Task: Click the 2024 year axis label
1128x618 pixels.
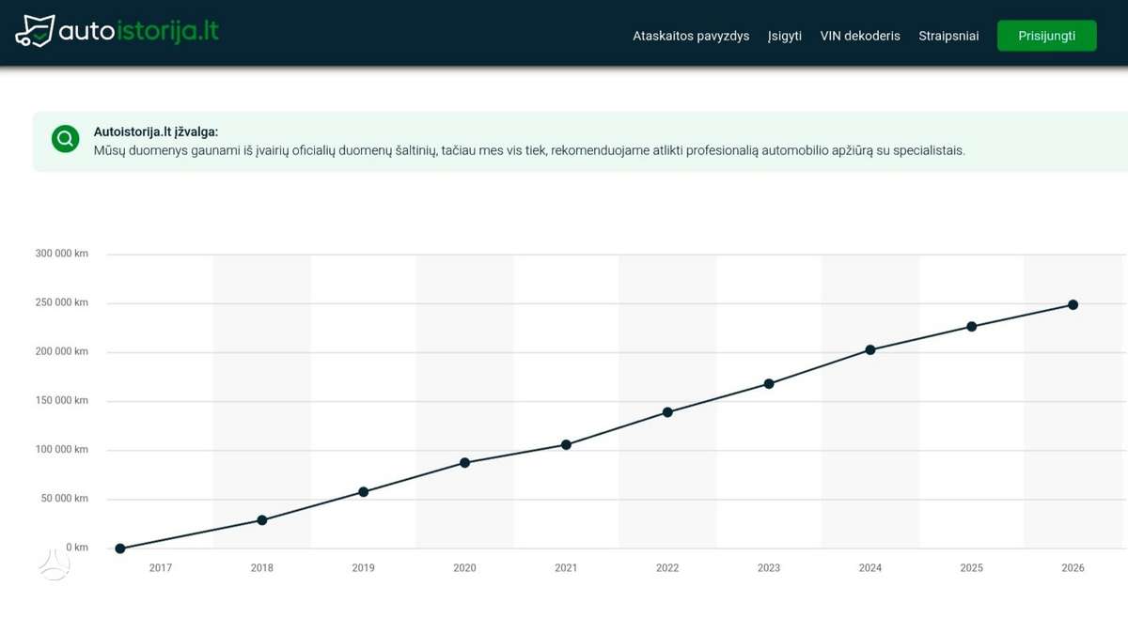Action: pyautogui.click(x=870, y=568)
